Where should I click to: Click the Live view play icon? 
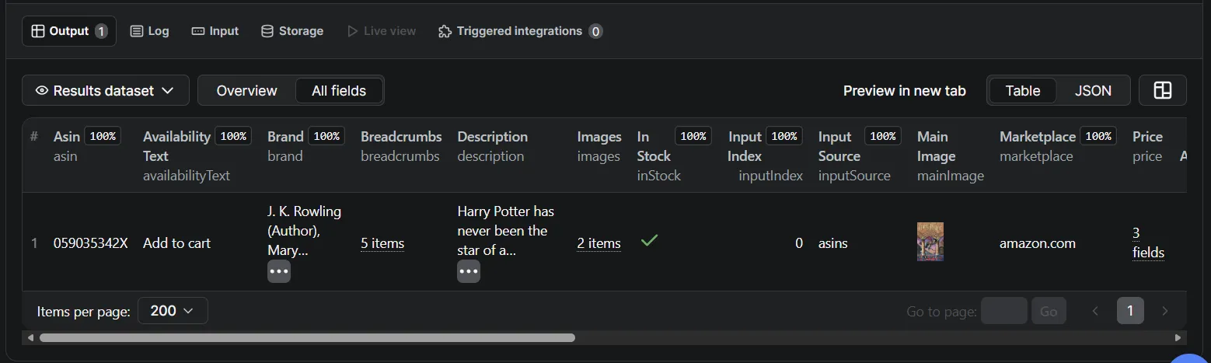tap(352, 31)
